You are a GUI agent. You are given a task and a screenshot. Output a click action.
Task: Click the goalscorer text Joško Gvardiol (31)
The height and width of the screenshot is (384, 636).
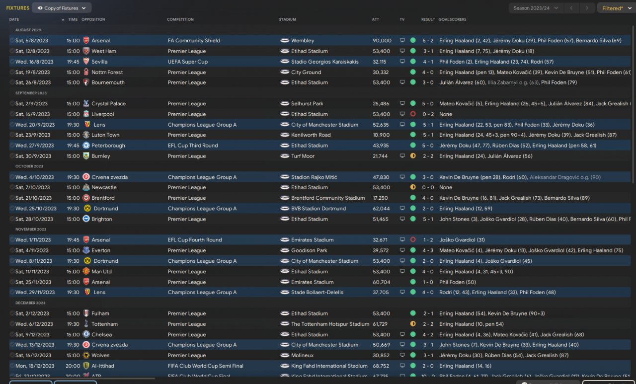pos(462,240)
